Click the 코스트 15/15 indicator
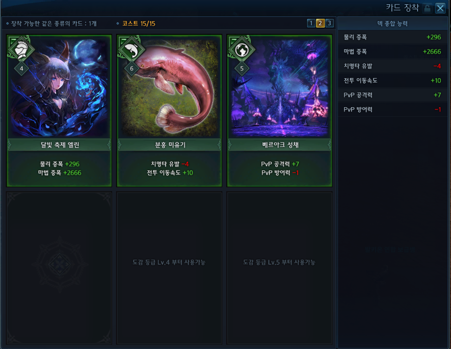 pyautogui.click(x=138, y=24)
